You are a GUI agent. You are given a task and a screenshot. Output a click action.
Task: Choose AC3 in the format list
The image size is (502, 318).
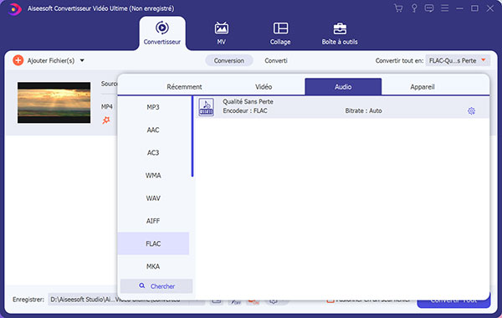153,153
